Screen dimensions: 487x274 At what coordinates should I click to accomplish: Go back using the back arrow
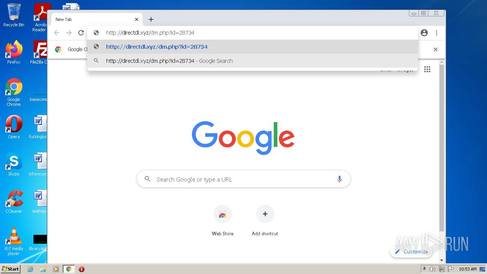pos(57,33)
